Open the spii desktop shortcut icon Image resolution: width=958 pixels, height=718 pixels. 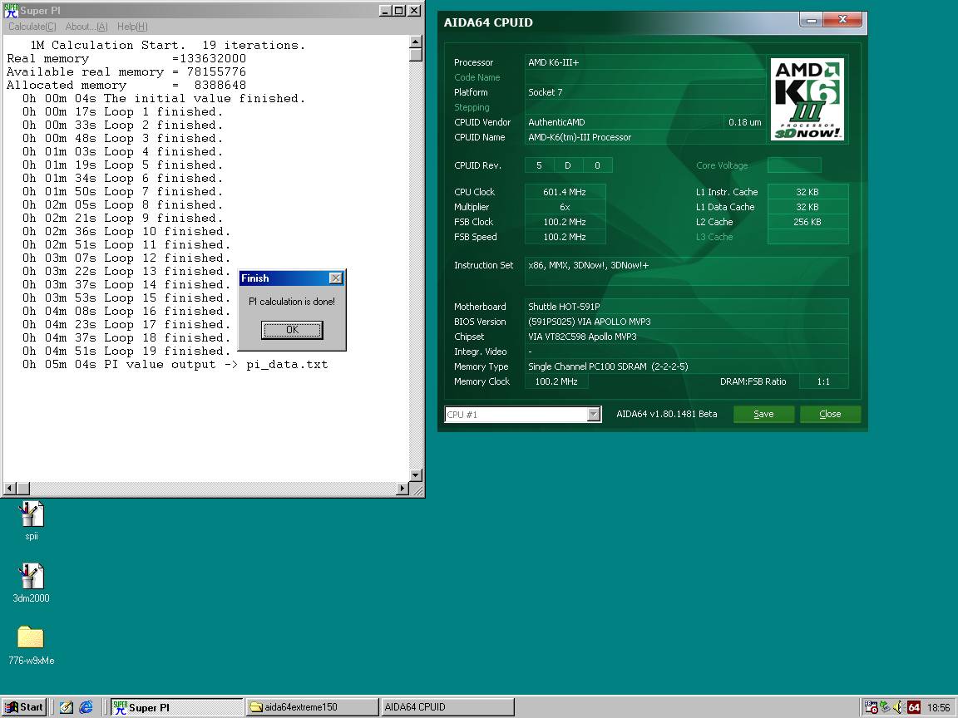[x=31, y=514]
